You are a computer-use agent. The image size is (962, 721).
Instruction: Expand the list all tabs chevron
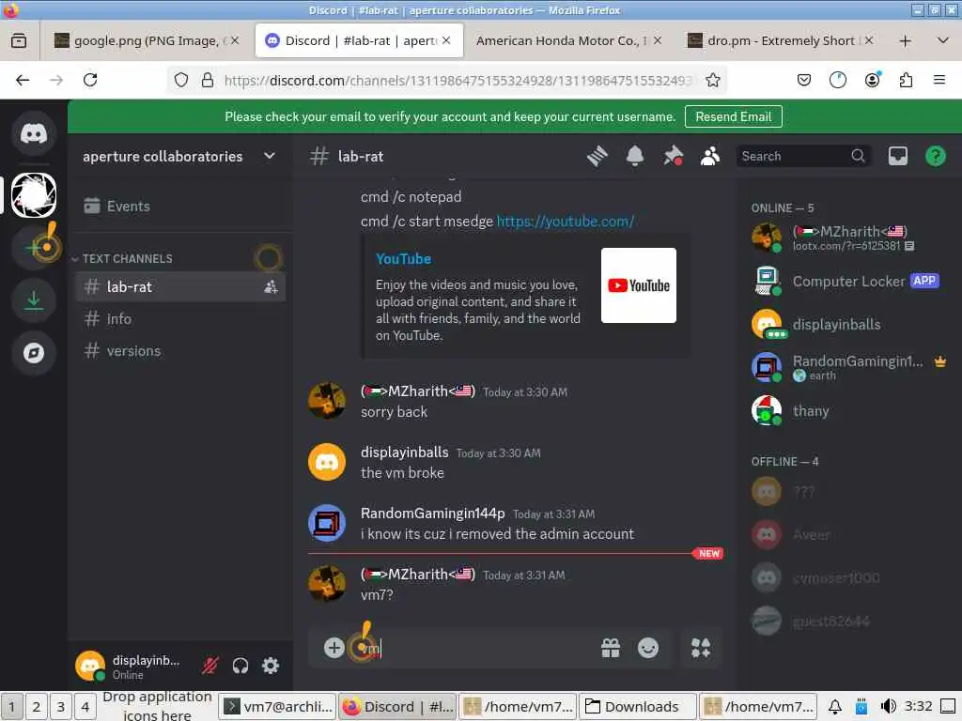[943, 41]
